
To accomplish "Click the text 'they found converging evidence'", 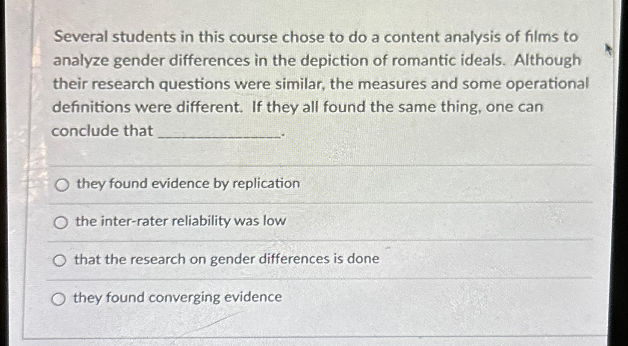I will pos(177,298).
